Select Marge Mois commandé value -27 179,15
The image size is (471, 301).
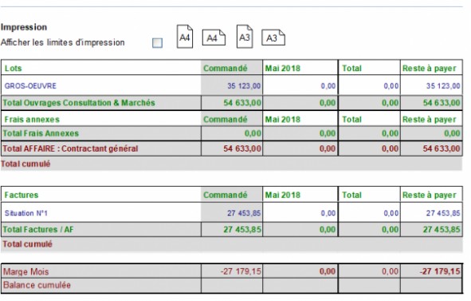tap(241, 271)
